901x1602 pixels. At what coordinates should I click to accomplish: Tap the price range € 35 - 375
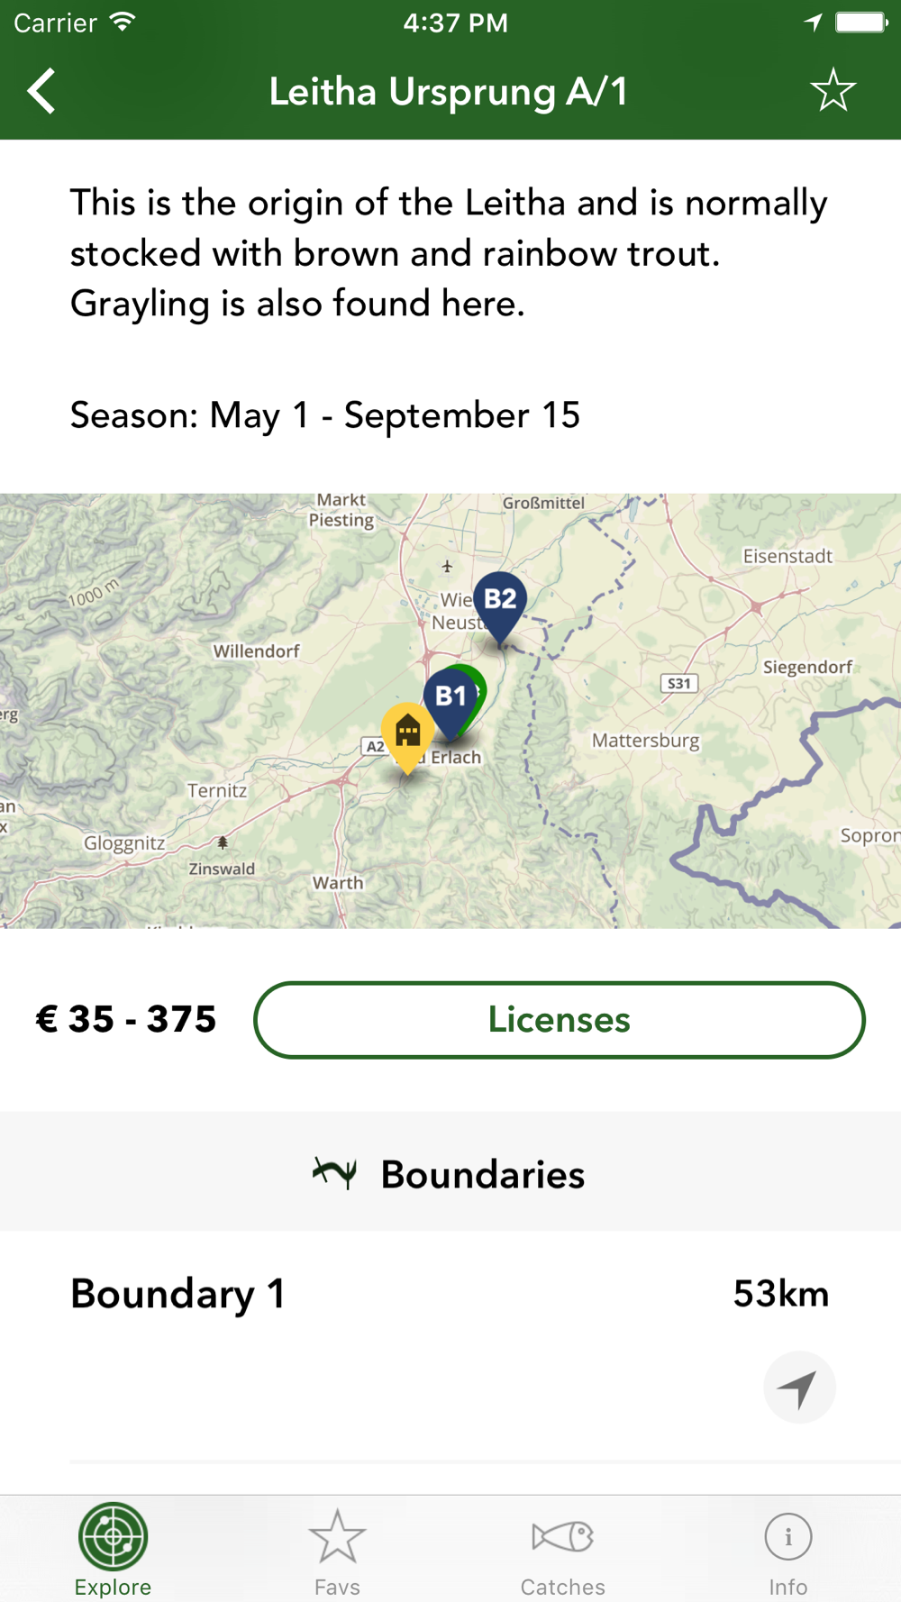126,1019
